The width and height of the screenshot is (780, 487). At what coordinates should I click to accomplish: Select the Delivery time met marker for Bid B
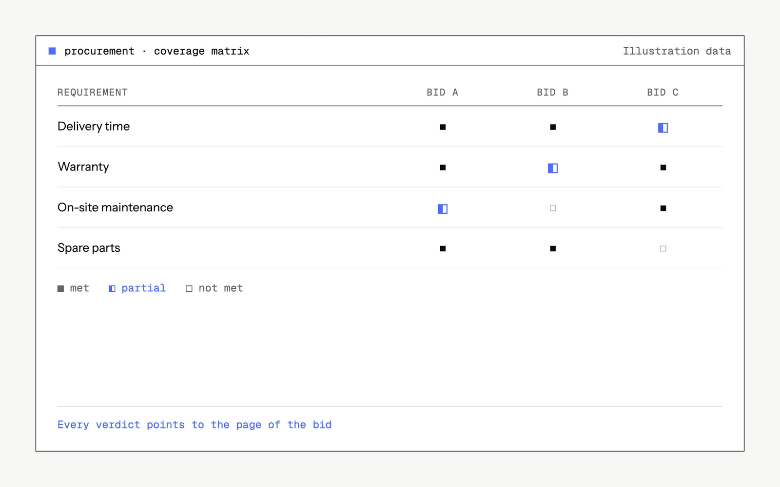click(x=553, y=127)
